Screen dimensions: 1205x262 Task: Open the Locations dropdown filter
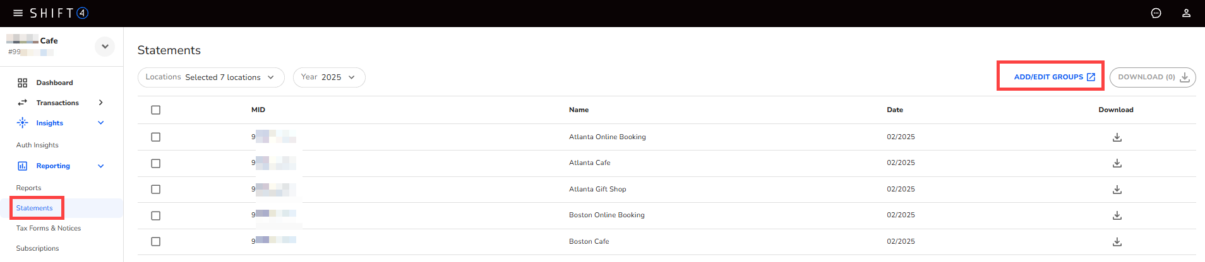211,77
